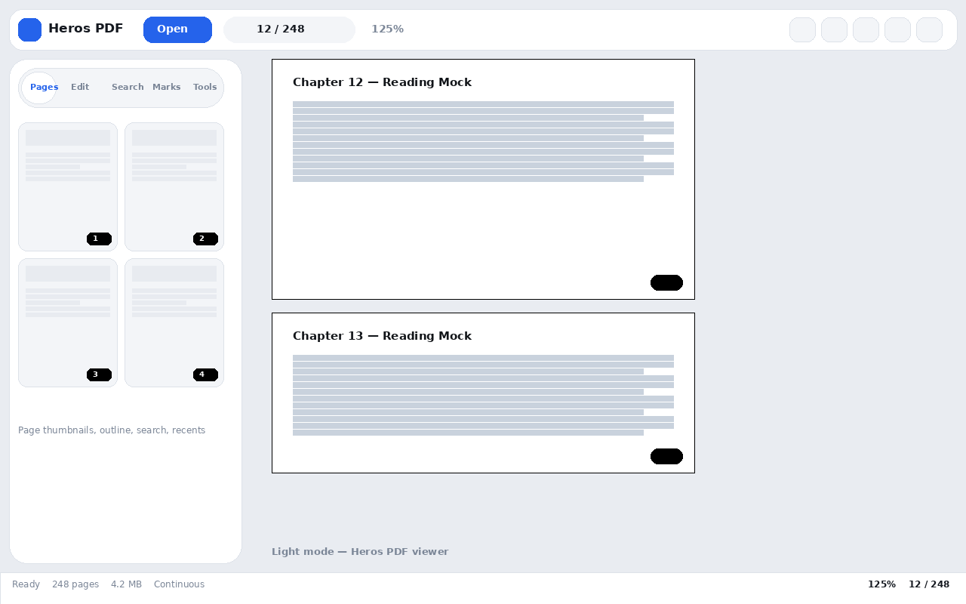This screenshot has width=966, height=604.
Task: Select the Tools tab
Action: tap(205, 88)
